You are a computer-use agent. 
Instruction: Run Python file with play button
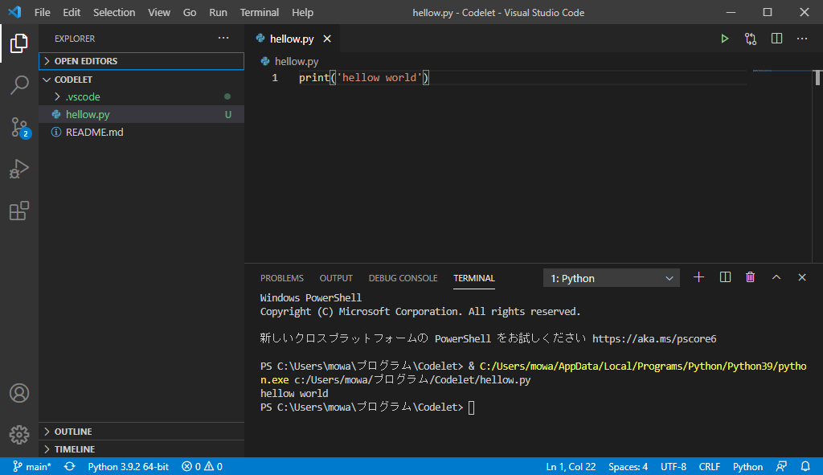(724, 39)
